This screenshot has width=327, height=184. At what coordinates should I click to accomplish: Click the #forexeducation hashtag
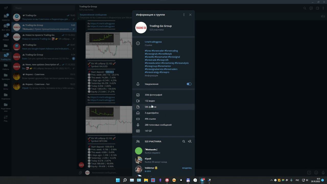point(153,63)
